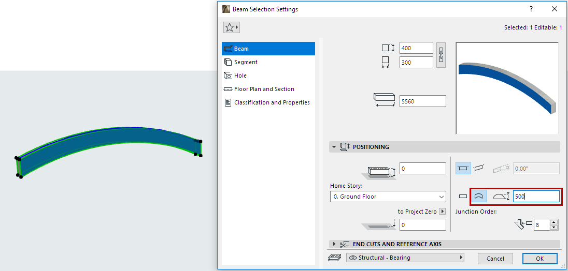Open the Home Story dropdown
Screen dimensions: 568x271
click(x=388, y=197)
